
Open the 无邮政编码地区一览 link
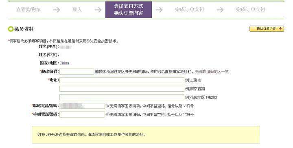point(212,71)
